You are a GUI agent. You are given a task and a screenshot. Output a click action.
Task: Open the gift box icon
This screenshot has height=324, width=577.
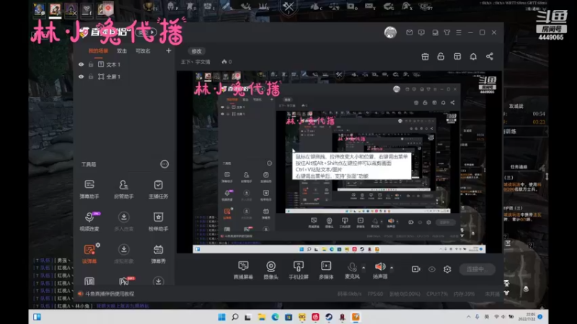pyautogui.click(x=425, y=57)
